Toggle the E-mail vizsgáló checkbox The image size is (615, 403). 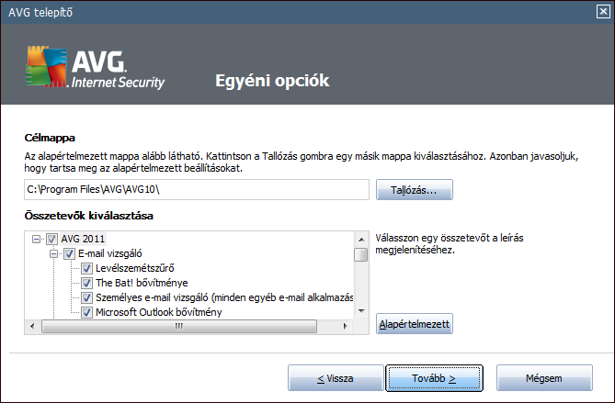(x=69, y=253)
